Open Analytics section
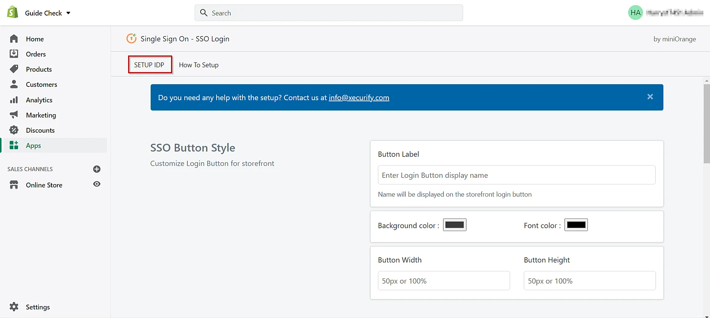 click(39, 100)
